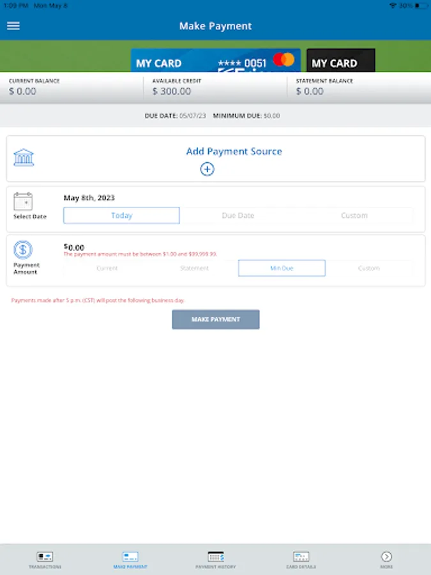Open the Make Payment bottom tab
Image resolution: width=431 pixels, height=575 pixels.
(130, 560)
